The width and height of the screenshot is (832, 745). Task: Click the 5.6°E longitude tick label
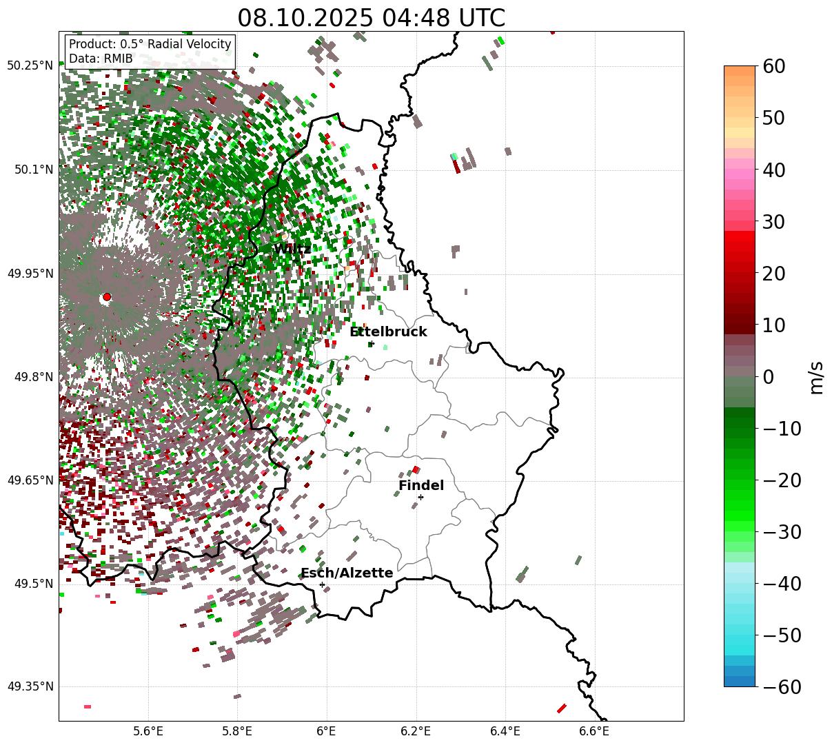tap(148, 731)
